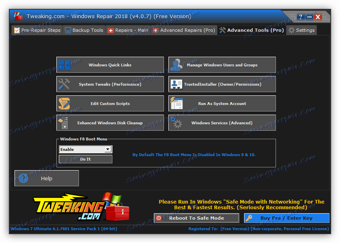Click the blue question mark Help icon
Screen dimensions: 340x243
coord(23,178)
